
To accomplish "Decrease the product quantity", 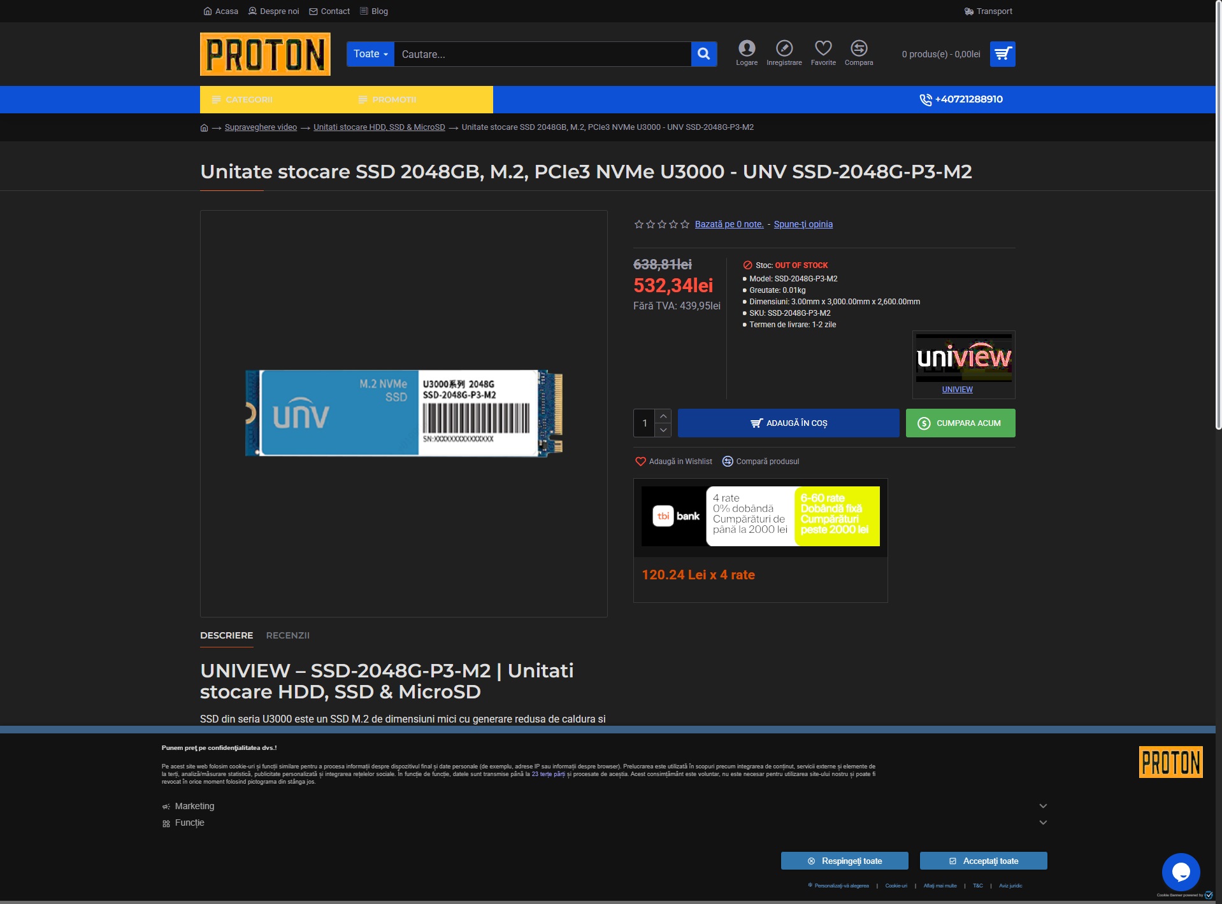I will pyautogui.click(x=663, y=430).
